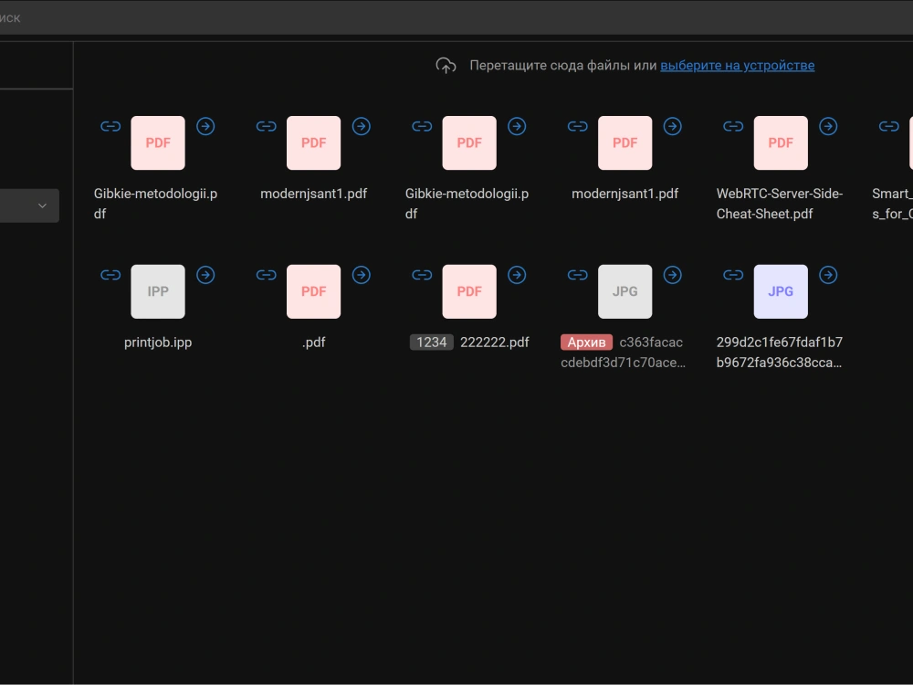
Task: Copy link for second modernjsant1.pdf file
Action: click(x=578, y=126)
